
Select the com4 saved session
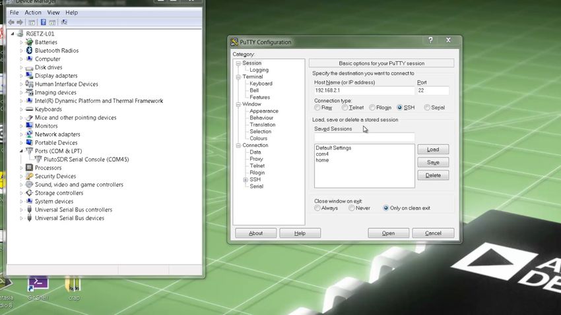click(322, 154)
